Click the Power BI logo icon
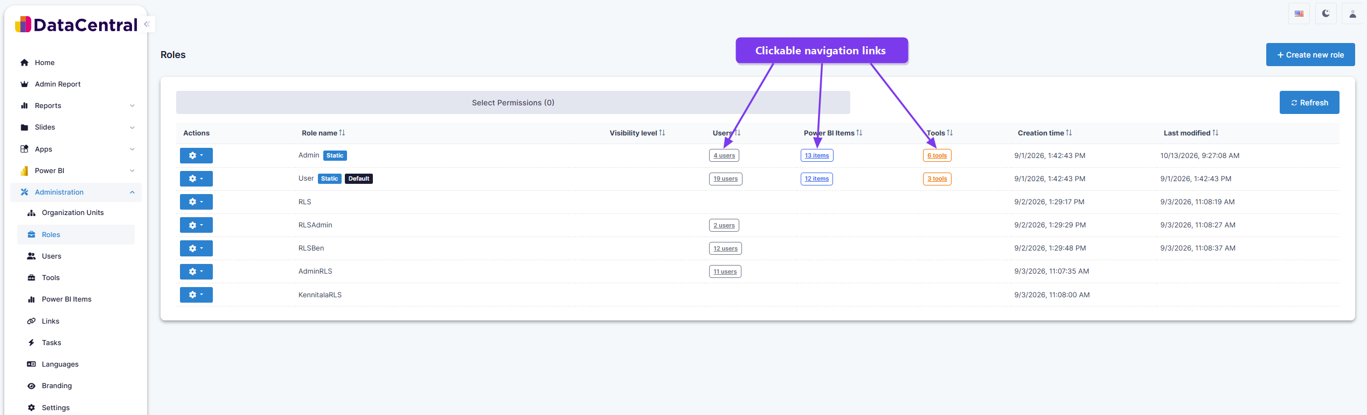 click(x=24, y=171)
